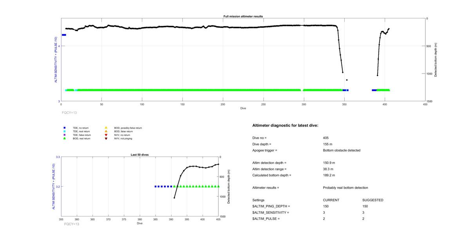Click the orange triangle 'BOD, false return' legend marker

[x=106, y=131]
